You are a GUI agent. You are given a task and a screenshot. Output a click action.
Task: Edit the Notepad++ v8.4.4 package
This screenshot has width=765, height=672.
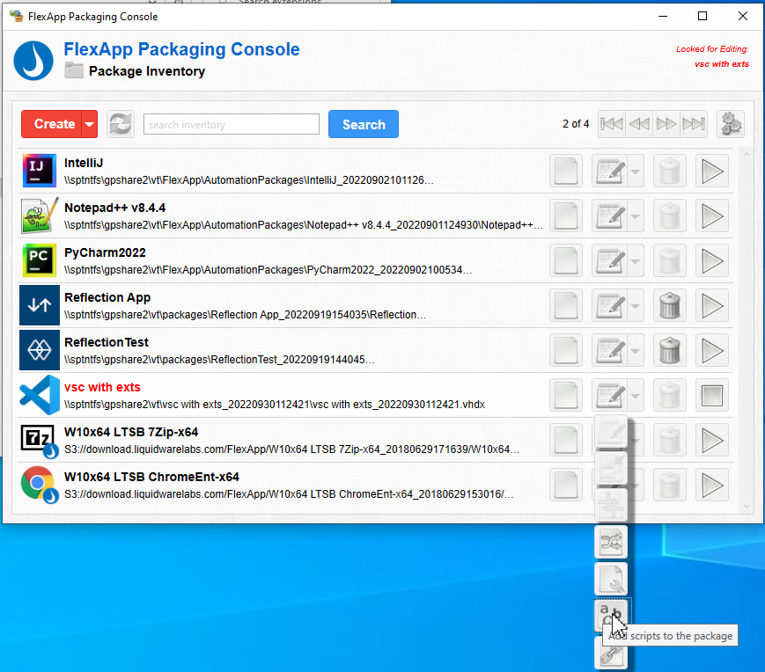[610, 215]
